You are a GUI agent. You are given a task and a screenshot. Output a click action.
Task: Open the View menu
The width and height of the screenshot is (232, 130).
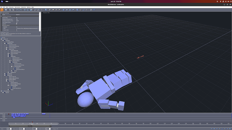(x=7, y=7)
